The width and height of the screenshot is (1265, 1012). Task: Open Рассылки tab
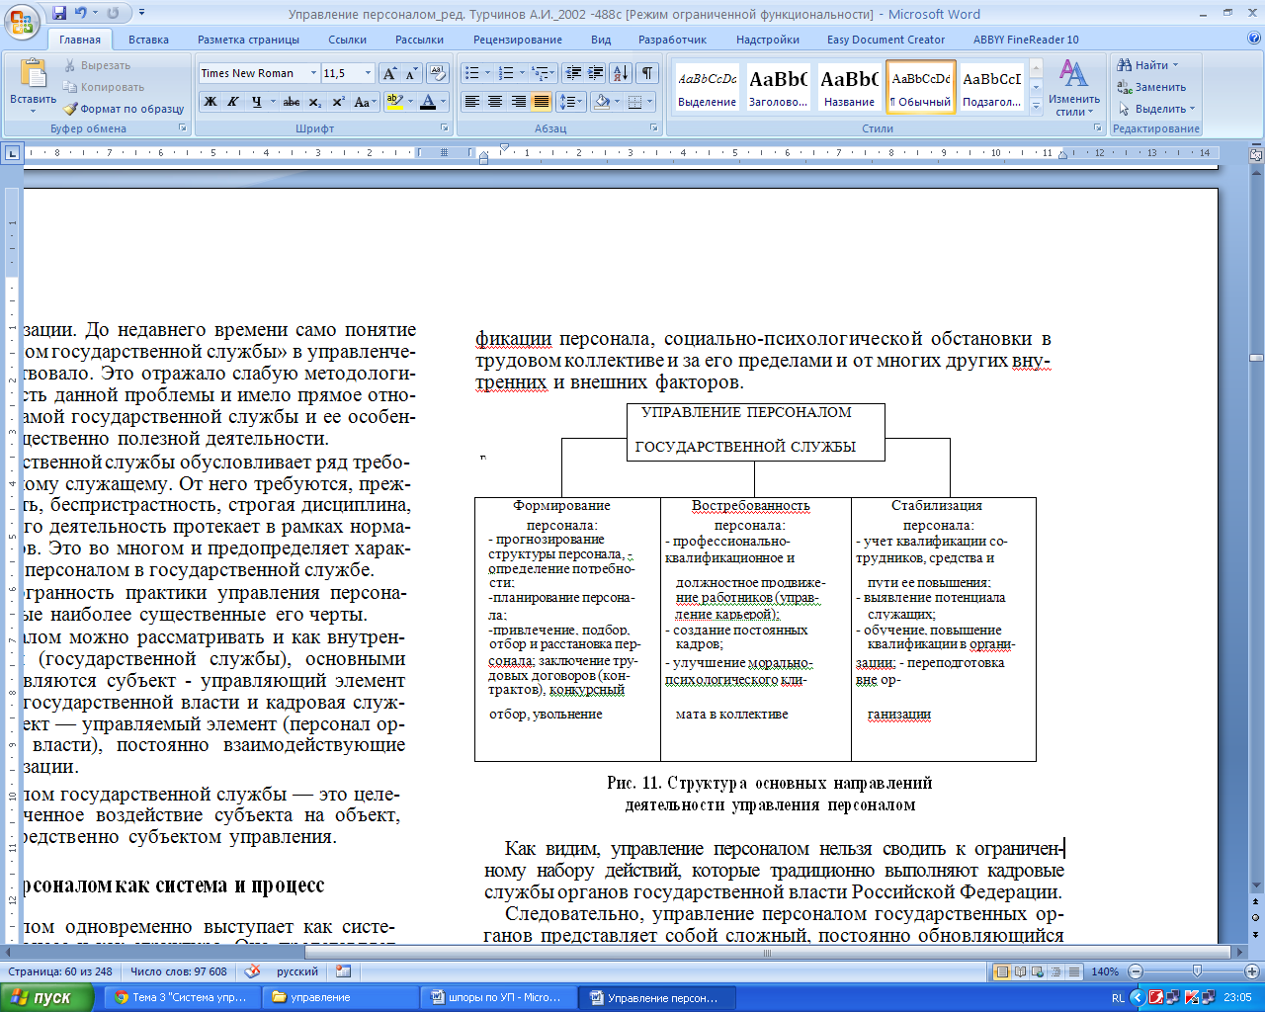click(x=419, y=40)
